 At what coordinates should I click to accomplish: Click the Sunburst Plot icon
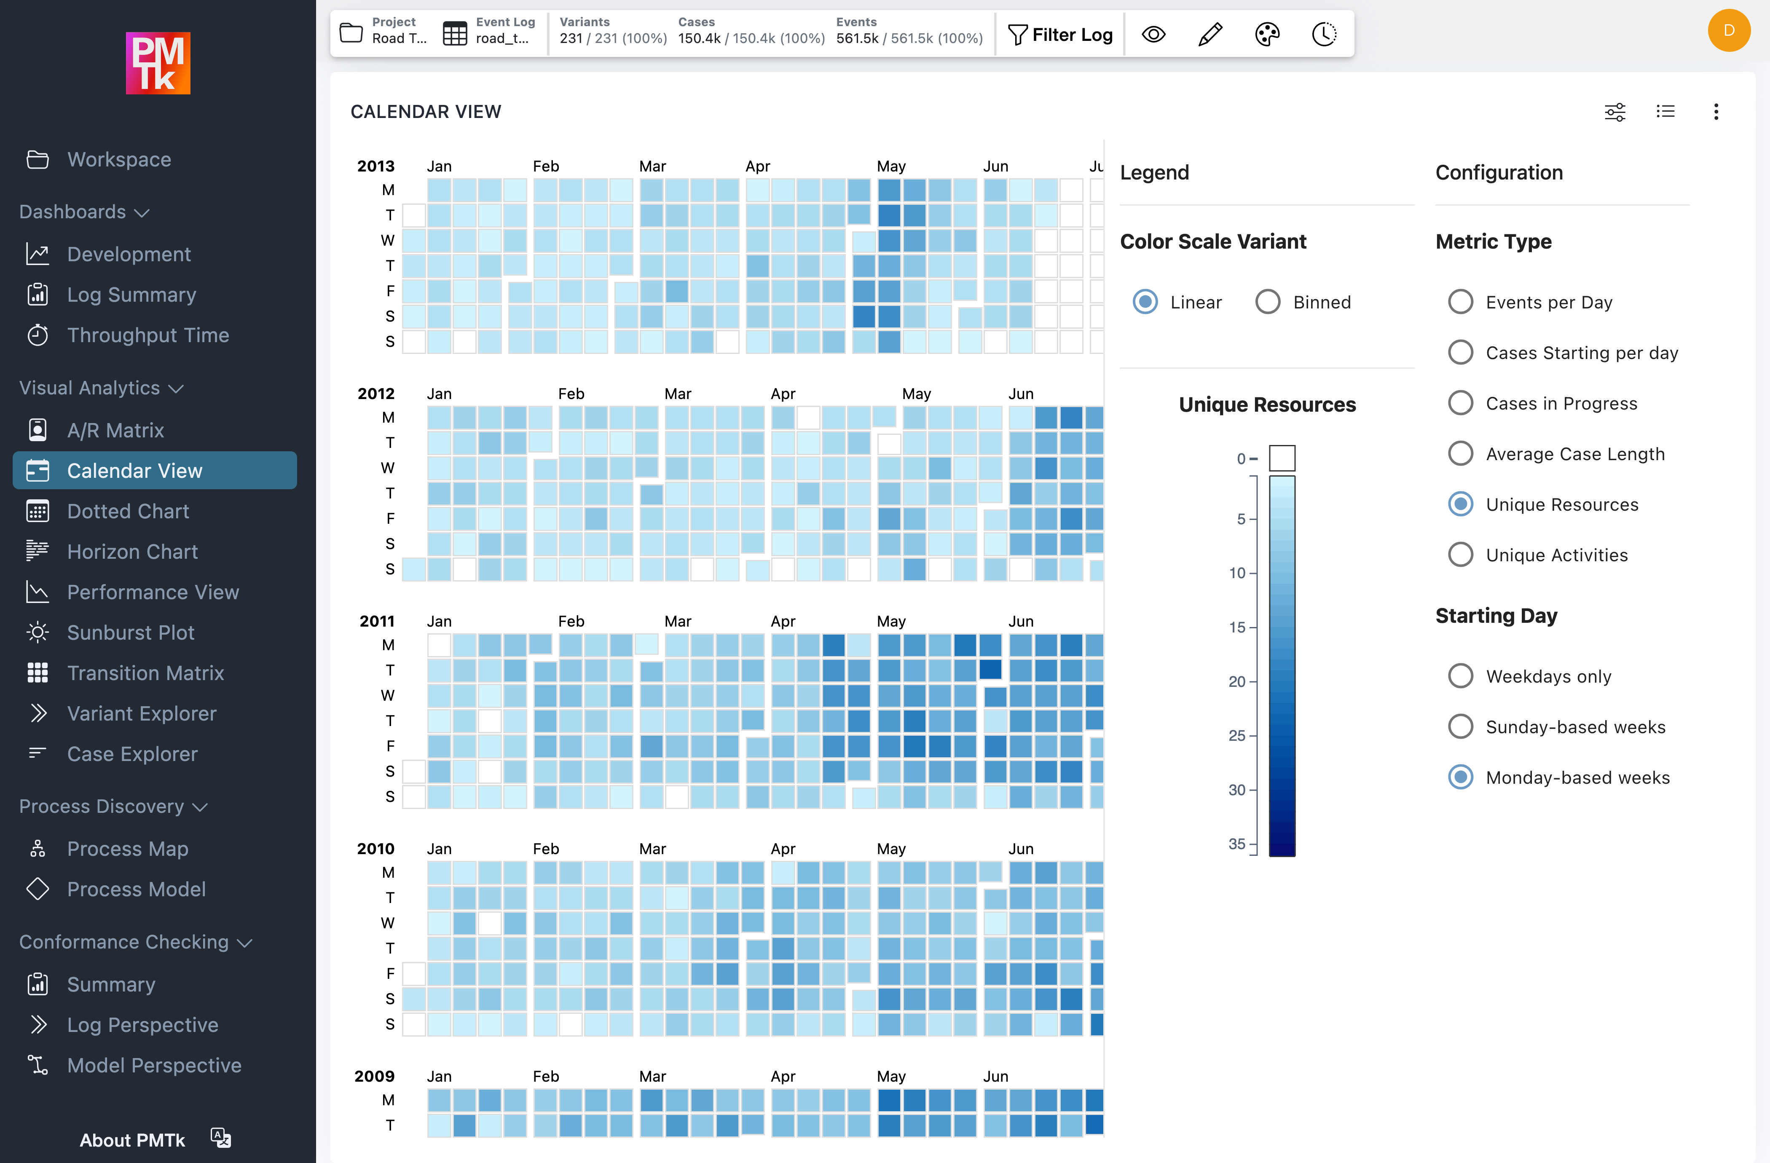point(38,632)
